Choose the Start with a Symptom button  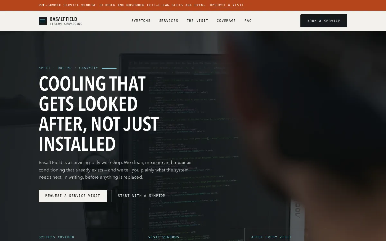coord(142,196)
